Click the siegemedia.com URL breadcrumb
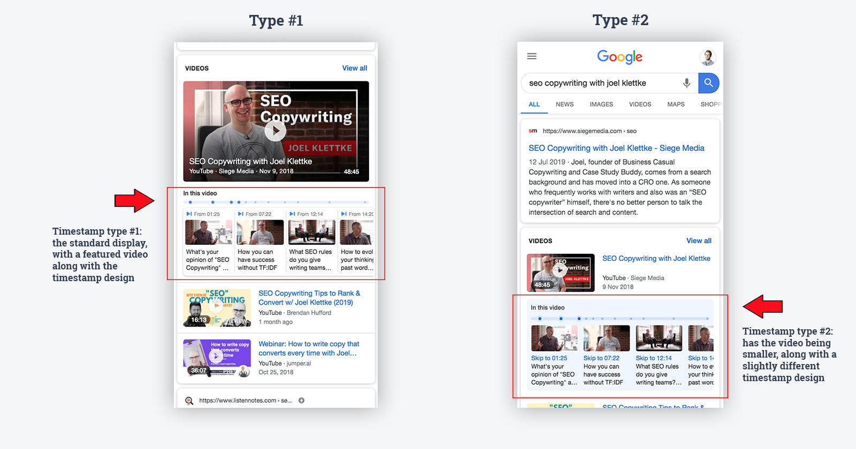The width and height of the screenshot is (856, 449). [x=589, y=131]
